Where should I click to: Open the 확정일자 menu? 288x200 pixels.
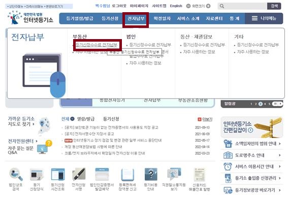coord(162,19)
